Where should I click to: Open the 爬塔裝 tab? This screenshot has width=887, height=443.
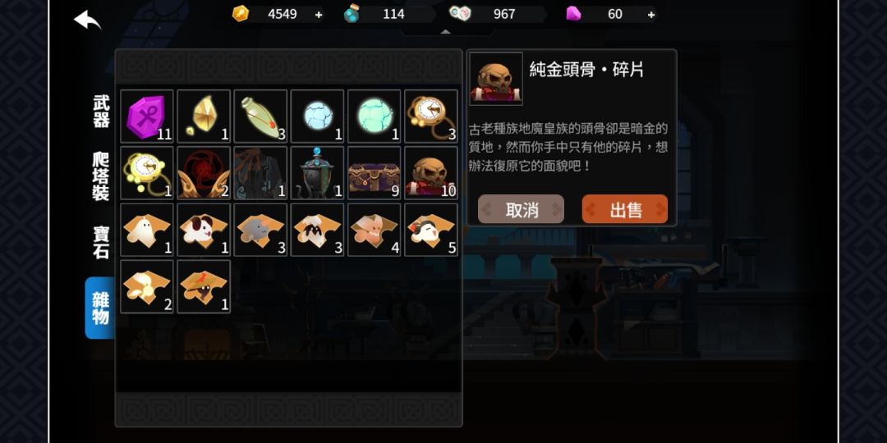101,176
